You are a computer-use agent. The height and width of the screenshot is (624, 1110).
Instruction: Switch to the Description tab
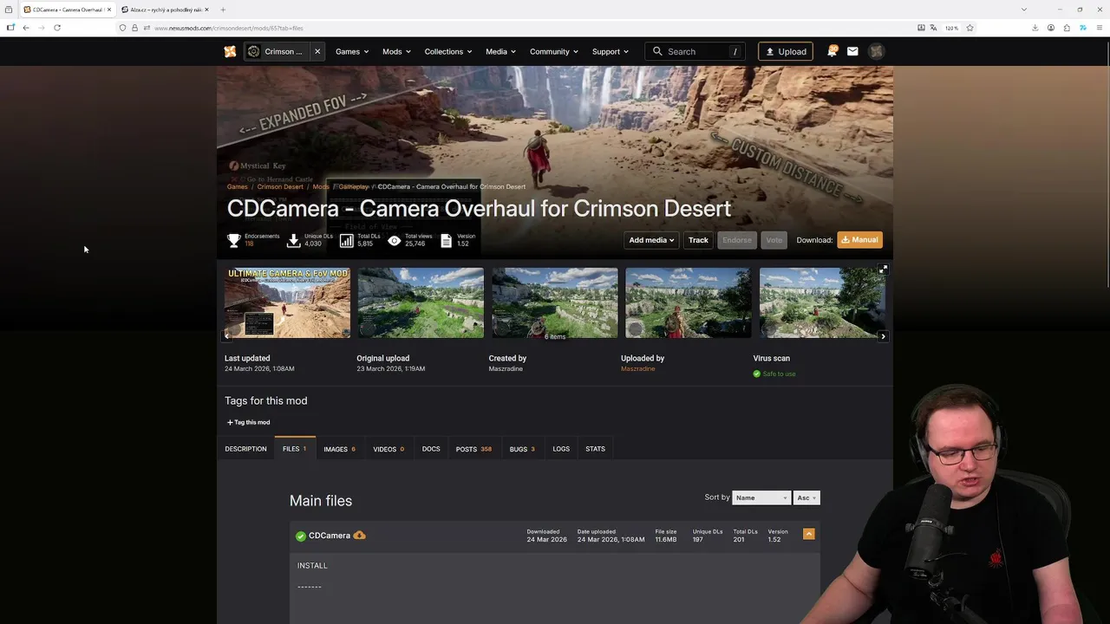coord(245,449)
